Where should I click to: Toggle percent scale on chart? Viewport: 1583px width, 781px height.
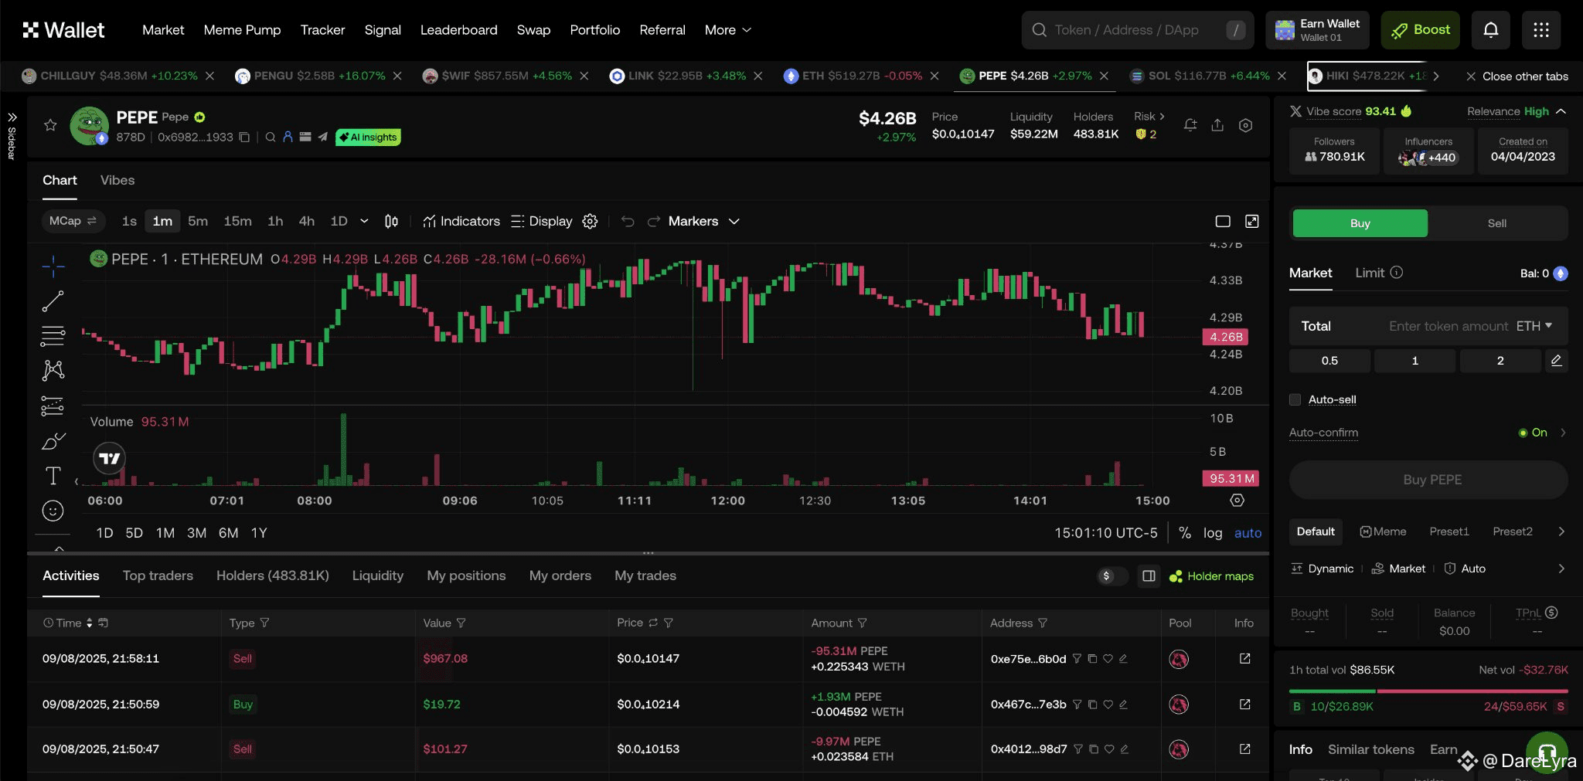(x=1184, y=533)
